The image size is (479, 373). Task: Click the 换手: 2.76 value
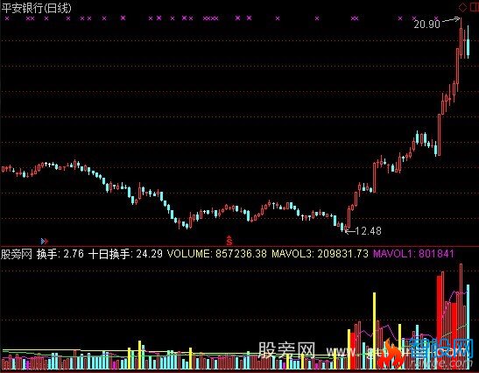pos(60,254)
